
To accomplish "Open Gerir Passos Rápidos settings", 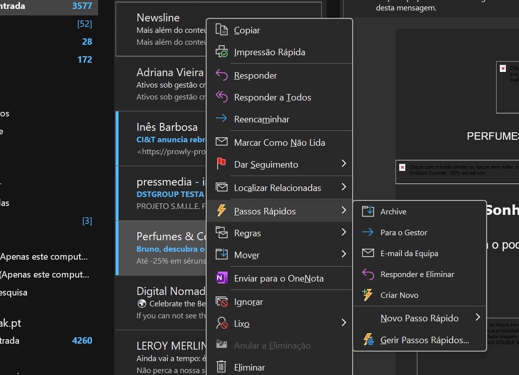I will tap(424, 340).
